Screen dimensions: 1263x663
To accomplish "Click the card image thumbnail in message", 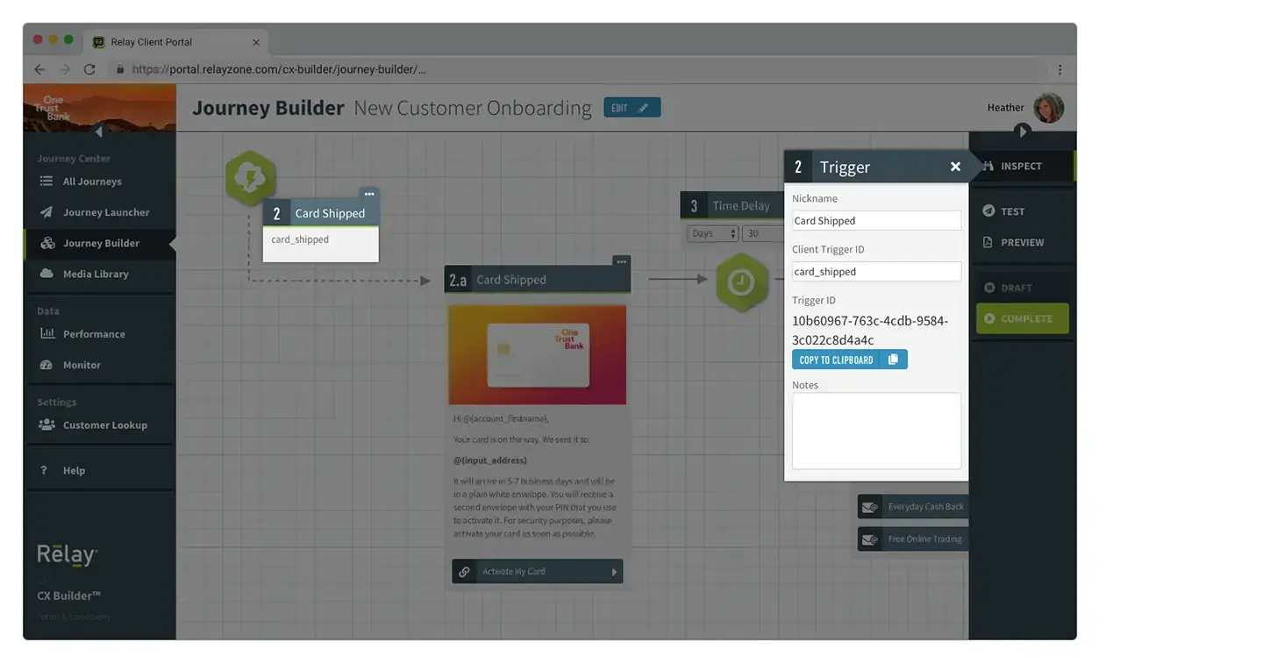I will 538,354.
